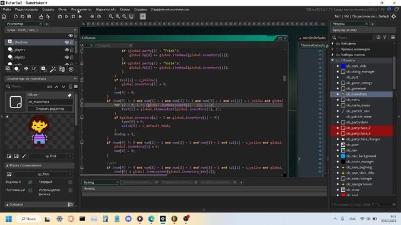Enable the Твердый checkbox
401x225 pixels.
70,182
